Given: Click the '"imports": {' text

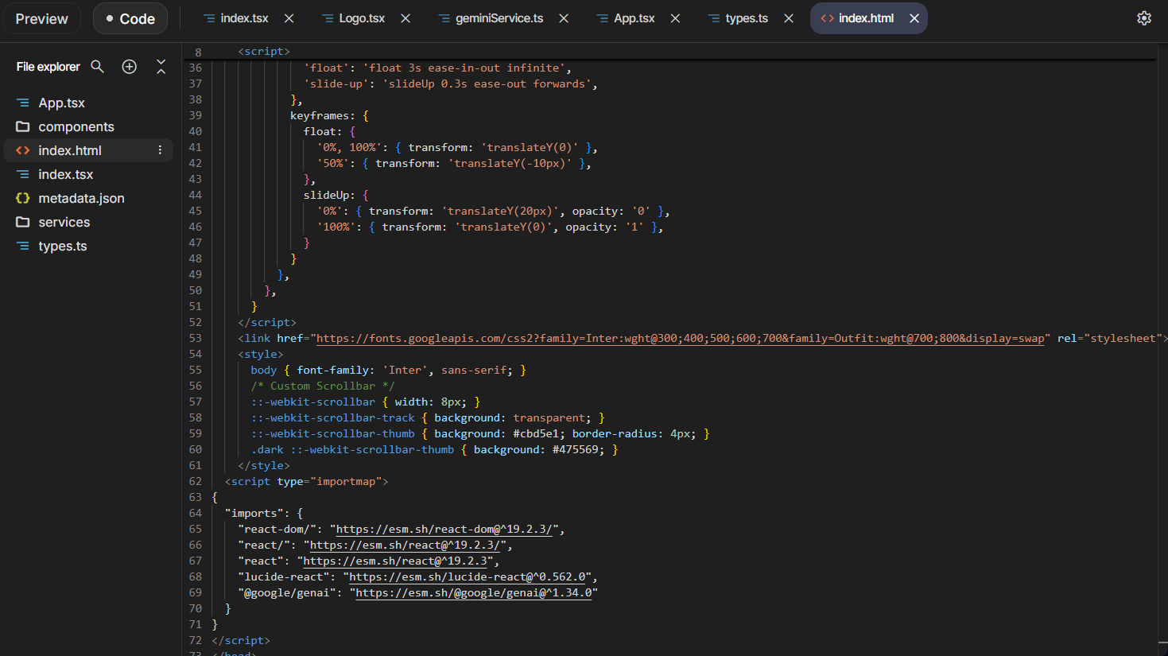Looking at the screenshot, I should [264, 513].
